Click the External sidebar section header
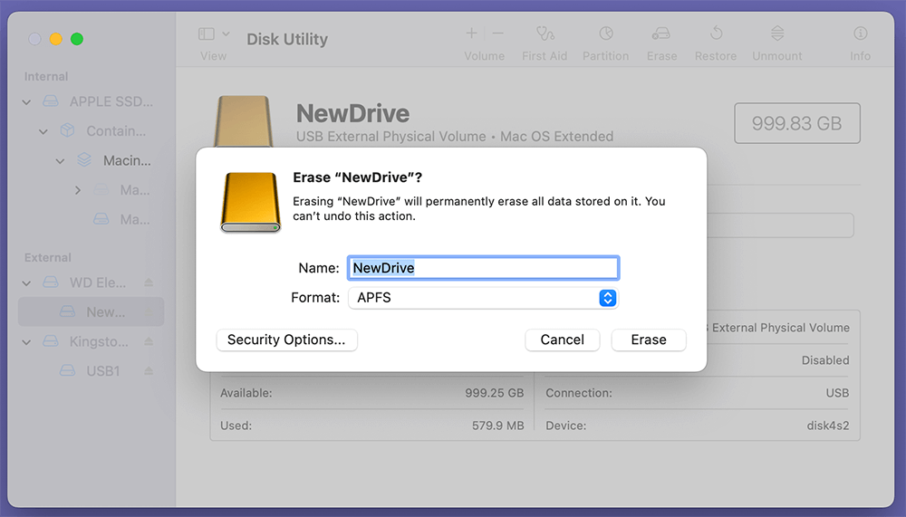The image size is (906, 517). (x=48, y=258)
